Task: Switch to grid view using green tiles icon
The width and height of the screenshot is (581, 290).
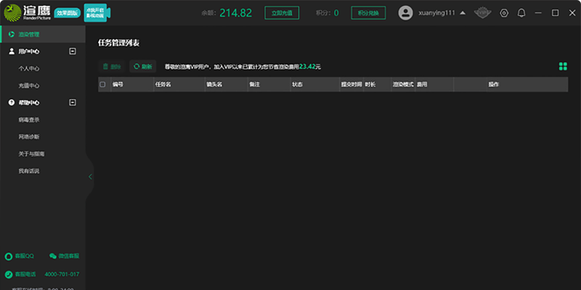Action: pyautogui.click(x=563, y=67)
